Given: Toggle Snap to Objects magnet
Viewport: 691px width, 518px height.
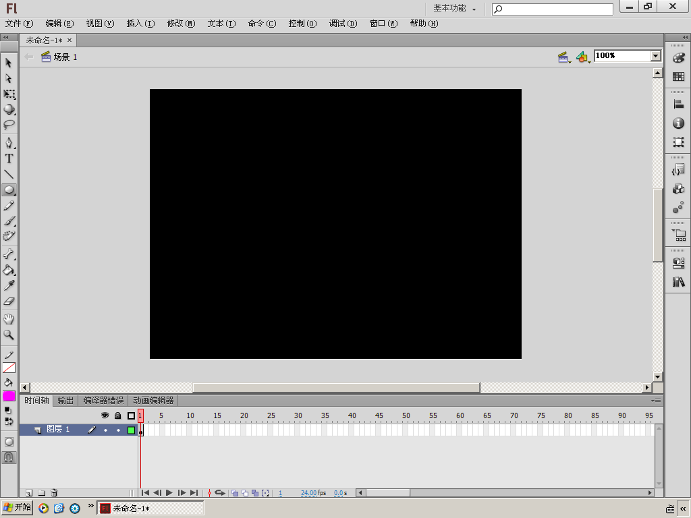Looking at the screenshot, I should (x=9, y=457).
